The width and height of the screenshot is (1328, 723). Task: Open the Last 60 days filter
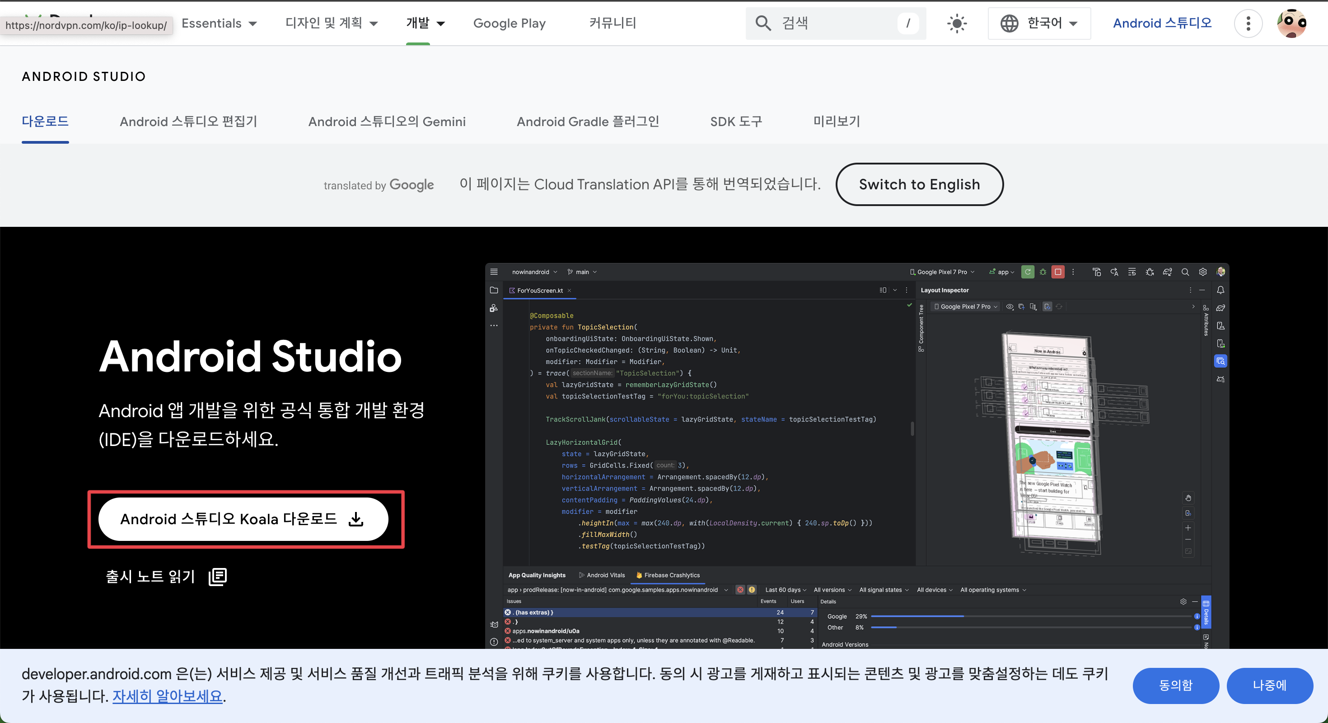tap(785, 589)
